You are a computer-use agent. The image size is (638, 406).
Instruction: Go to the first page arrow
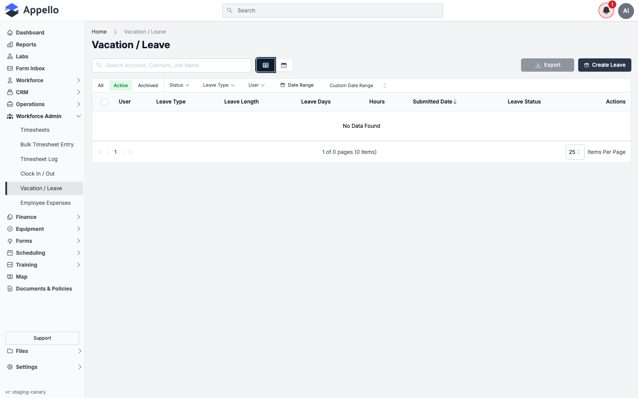click(101, 152)
